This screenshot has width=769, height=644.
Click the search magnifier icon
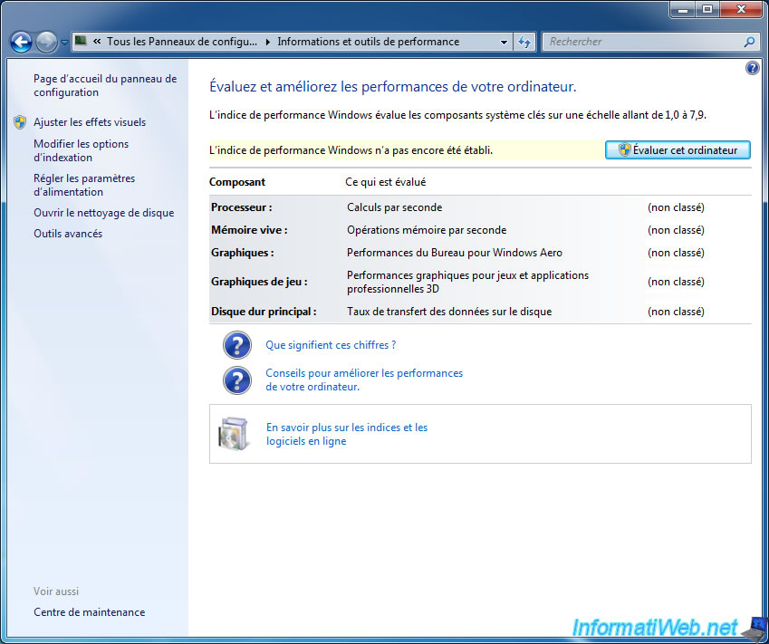point(749,42)
